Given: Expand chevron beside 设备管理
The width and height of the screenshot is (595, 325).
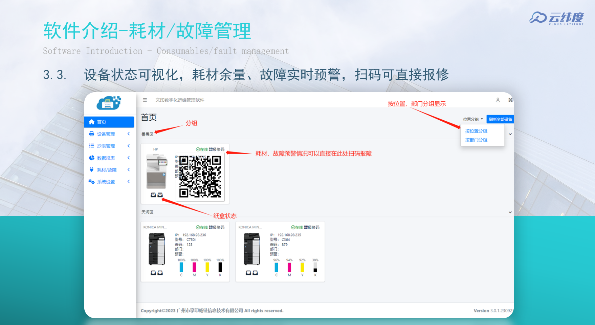Looking at the screenshot, I should [x=129, y=134].
